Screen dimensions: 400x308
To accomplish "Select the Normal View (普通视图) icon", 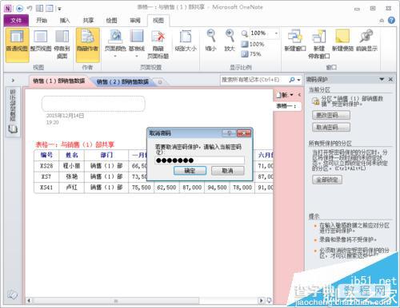I will coord(17,45).
